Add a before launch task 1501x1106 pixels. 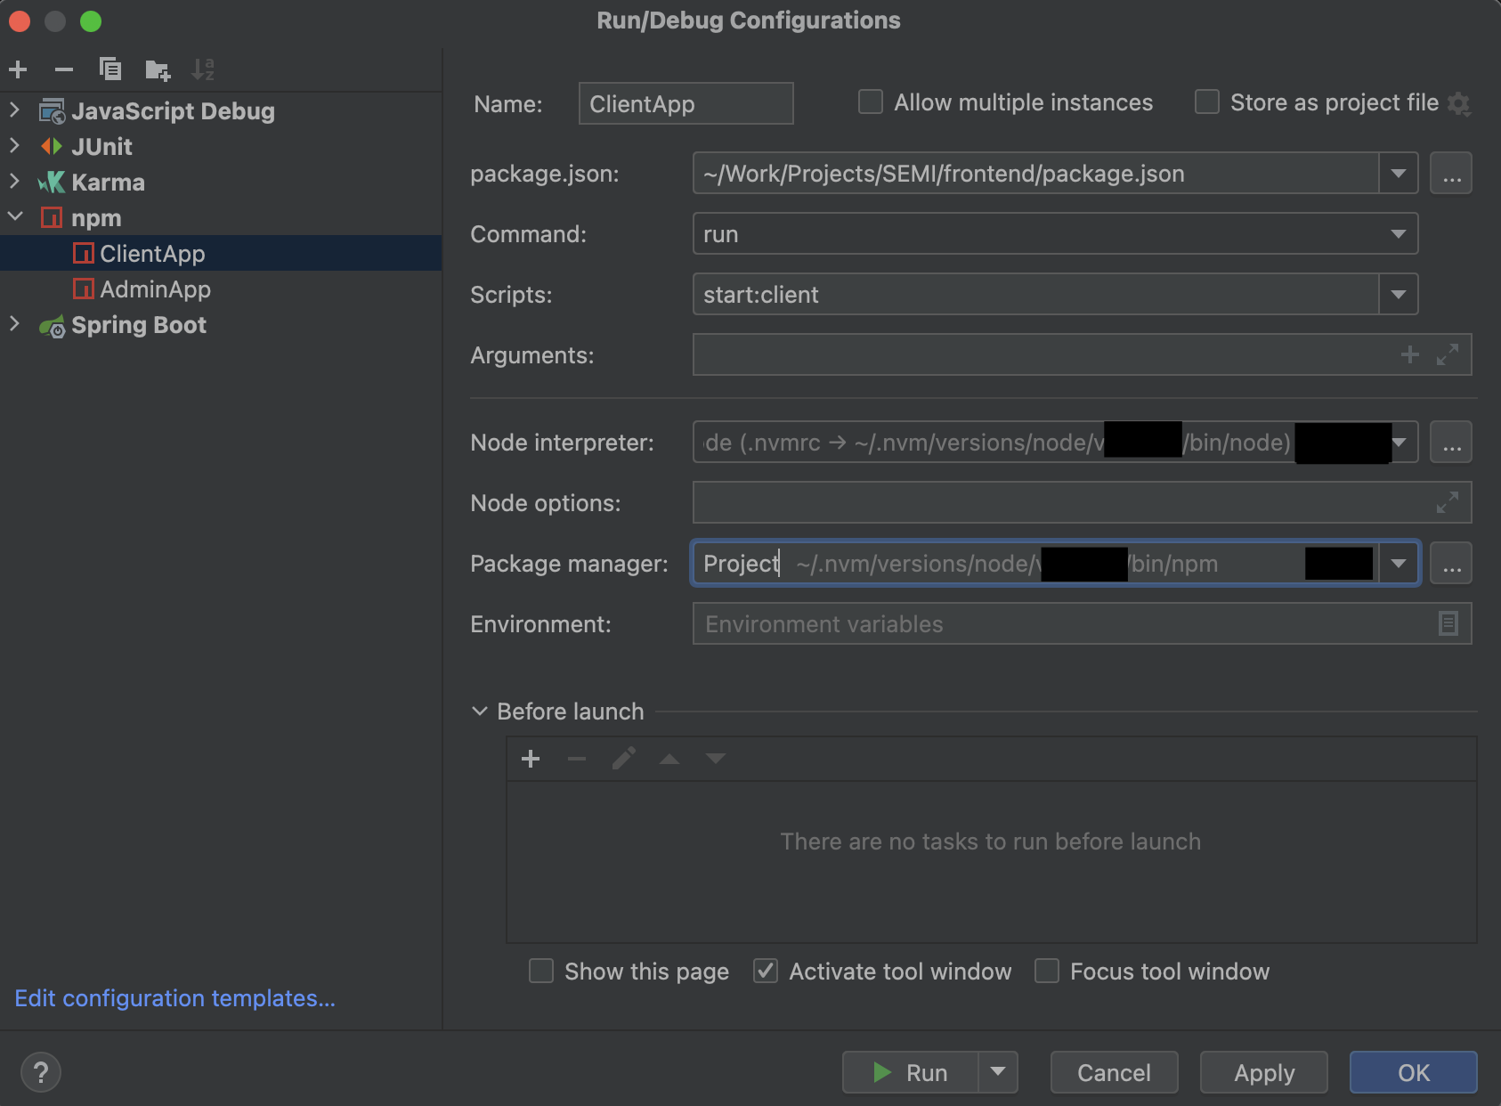(531, 759)
